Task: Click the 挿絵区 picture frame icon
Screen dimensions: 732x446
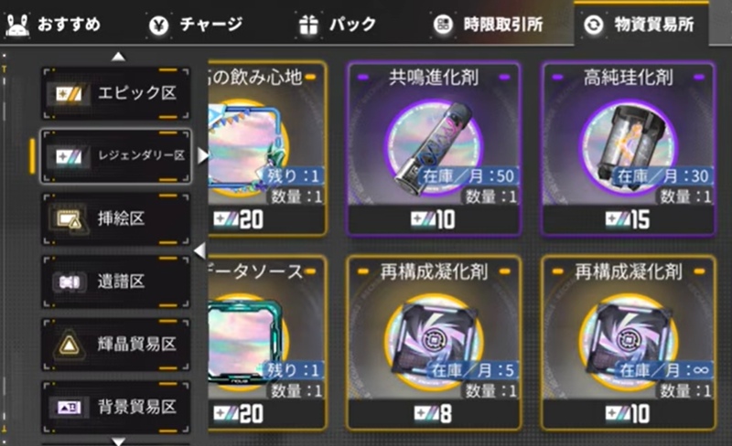Action: tap(70, 218)
